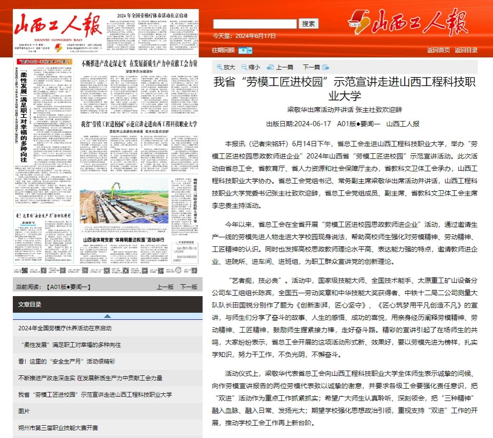Click the 山西工人報 masthead on the newspaper page
This screenshot has width=493, height=438.
point(58,25)
